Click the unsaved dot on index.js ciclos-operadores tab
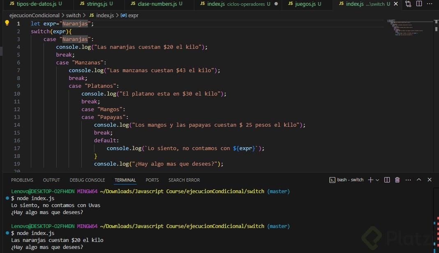The height and width of the screenshot is (253, 439). [276, 4]
